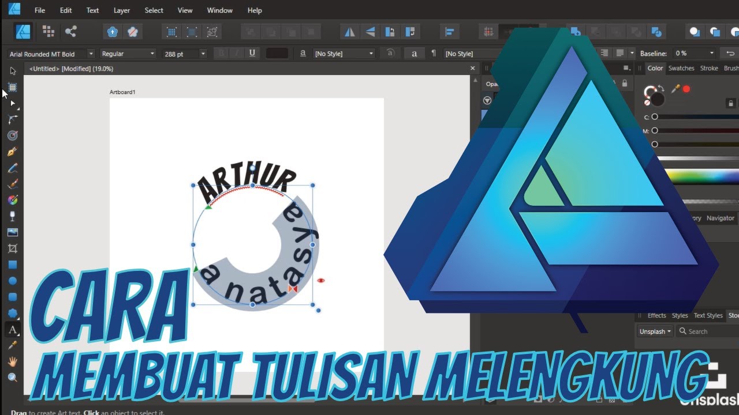Toggle Bold text formatting

[x=221, y=53]
